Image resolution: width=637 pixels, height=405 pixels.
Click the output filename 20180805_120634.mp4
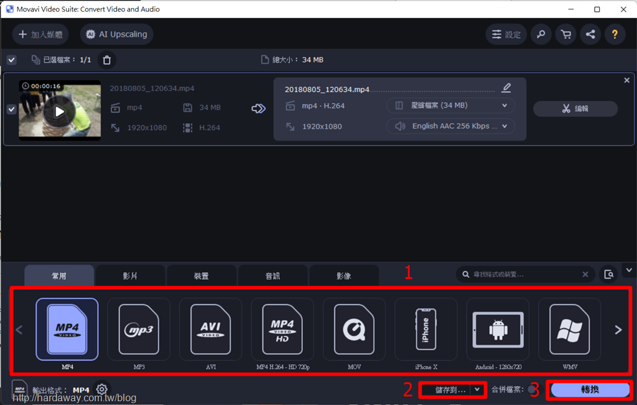tap(327, 90)
